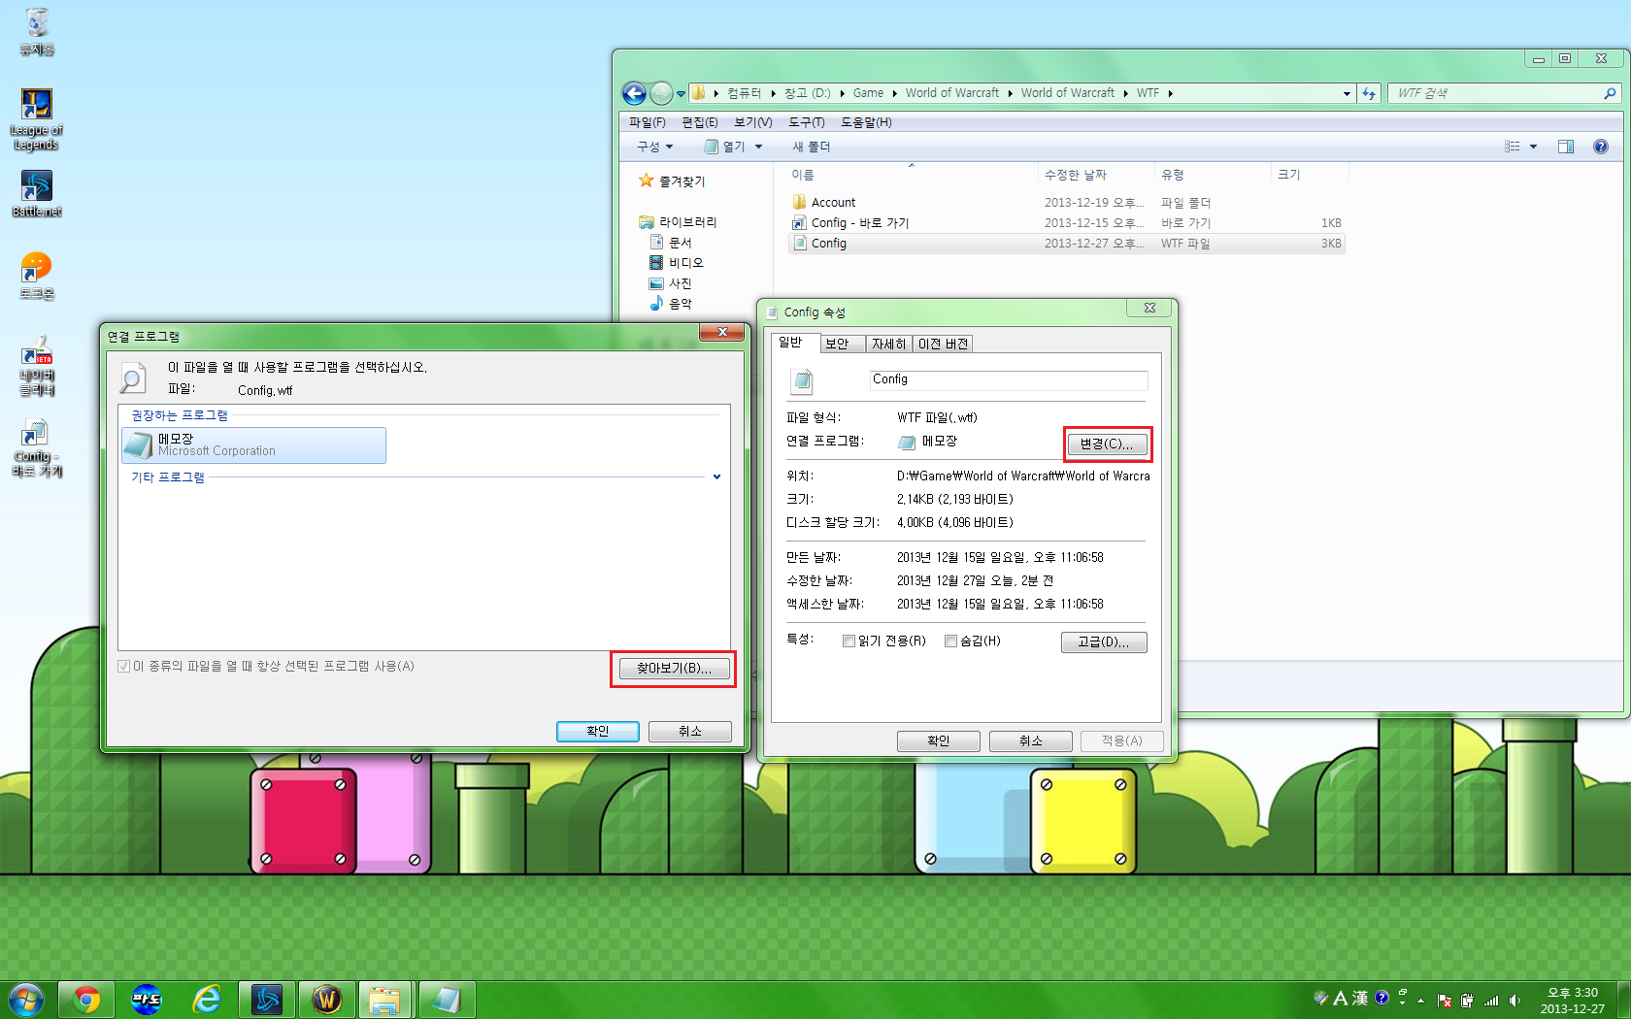Expand the breadcrumb arrow after Game
1631x1019 pixels.
tap(893, 93)
